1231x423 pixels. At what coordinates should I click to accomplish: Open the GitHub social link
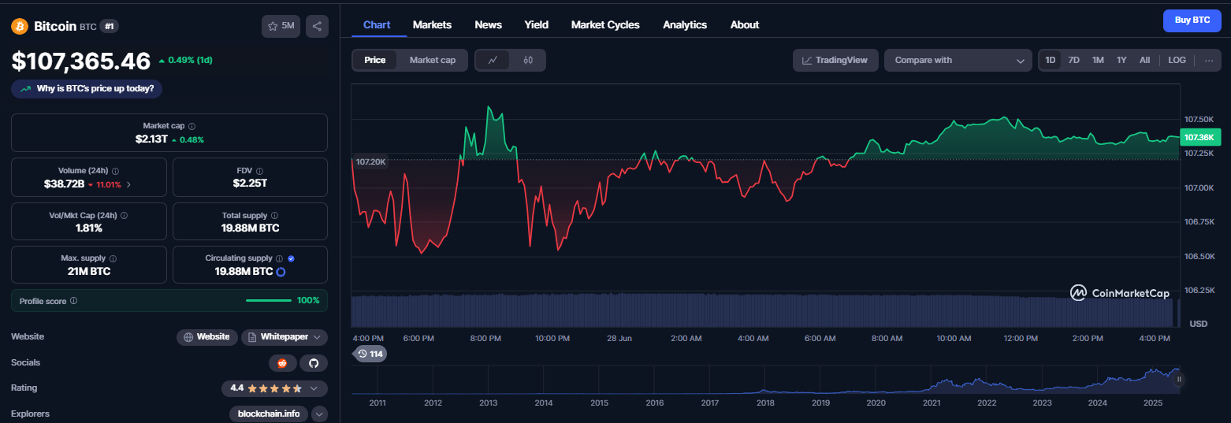coord(314,363)
